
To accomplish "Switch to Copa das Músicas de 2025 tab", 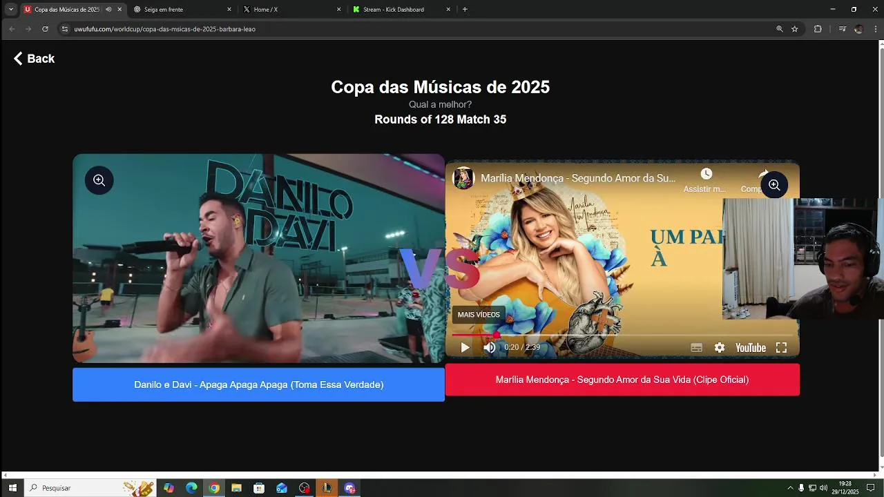I will pos(67,10).
